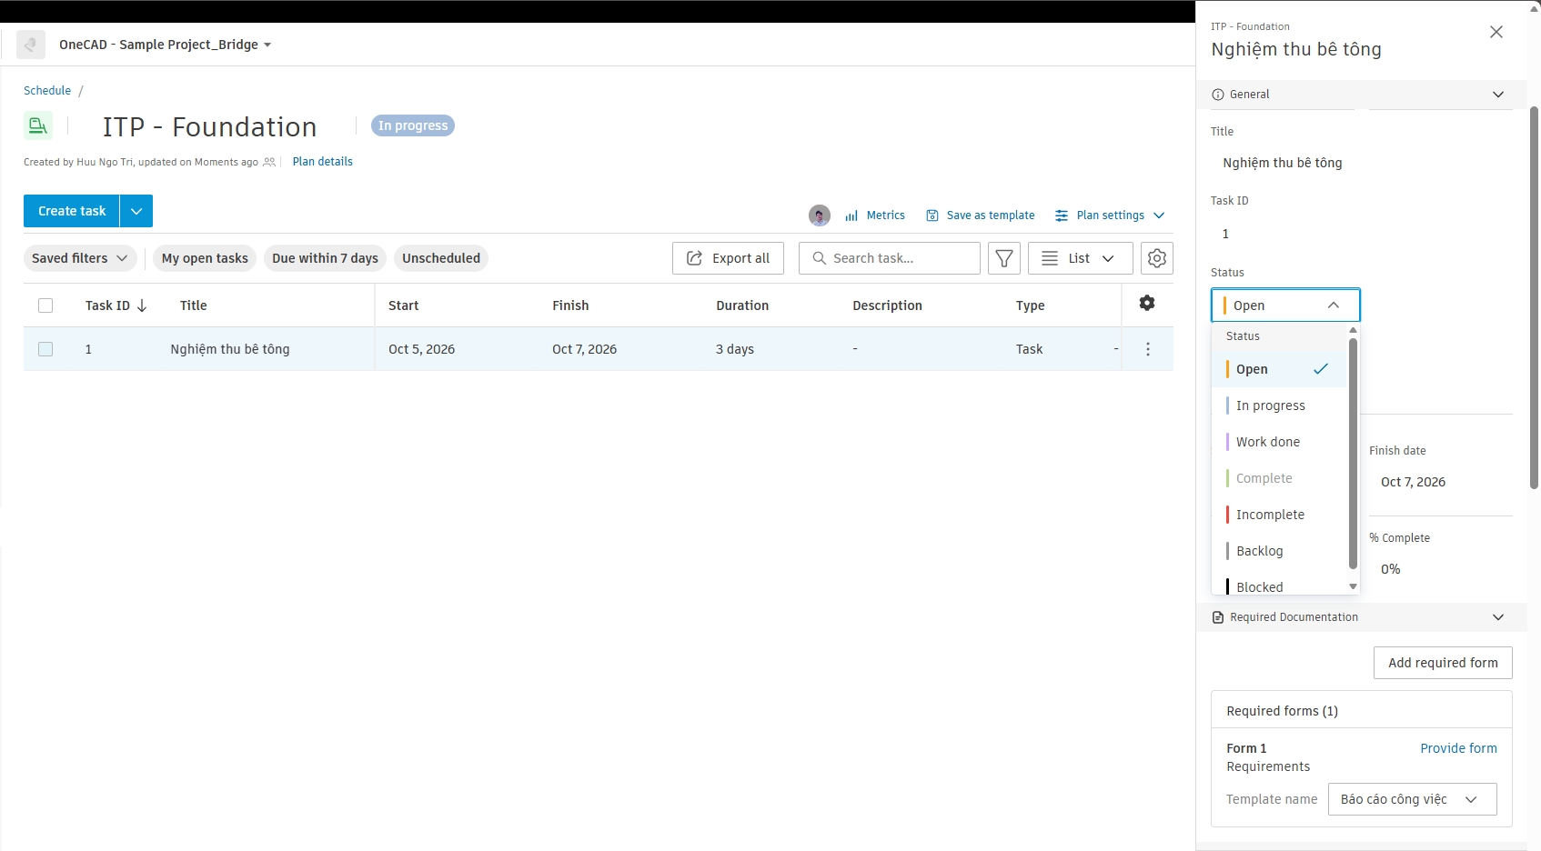This screenshot has width=1541, height=851.
Task: Toggle the select-all tasks checkbox
Action: [x=45, y=305]
